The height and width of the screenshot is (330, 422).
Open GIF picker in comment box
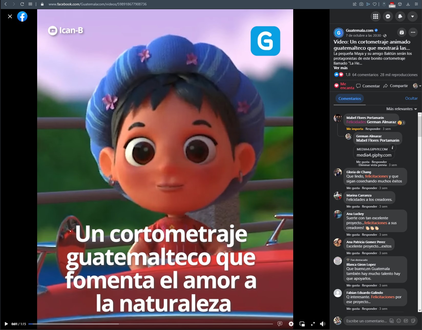tap(406, 321)
